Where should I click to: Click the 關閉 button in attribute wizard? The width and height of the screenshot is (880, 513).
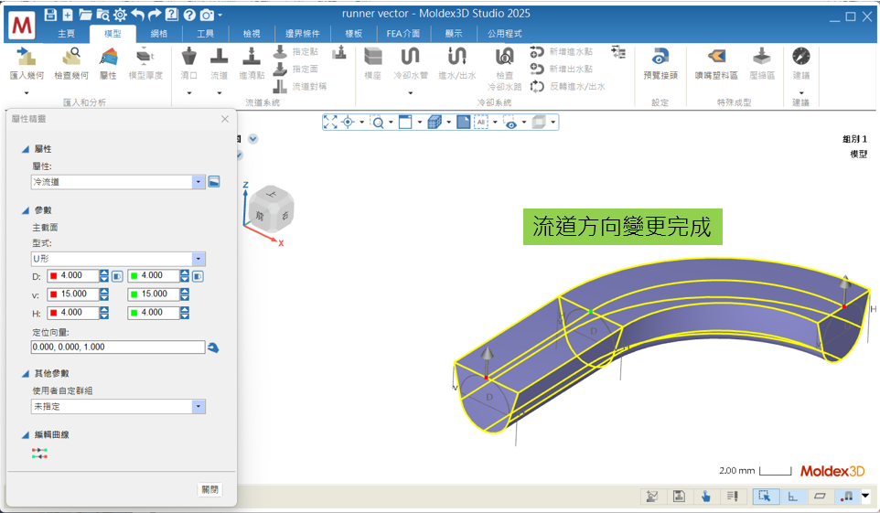click(209, 489)
